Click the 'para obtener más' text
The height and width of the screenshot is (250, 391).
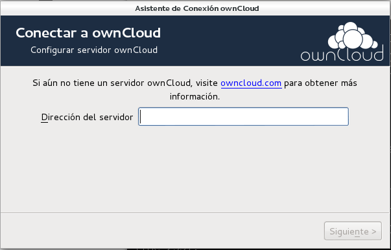pyautogui.click(x=320, y=83)
